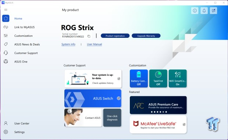
Task: Click the User Center person icon
Action: pyautogui.click(x=6, y=123)
